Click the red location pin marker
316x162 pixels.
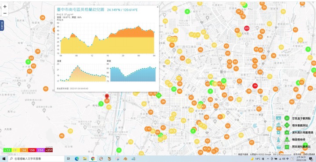107,97
